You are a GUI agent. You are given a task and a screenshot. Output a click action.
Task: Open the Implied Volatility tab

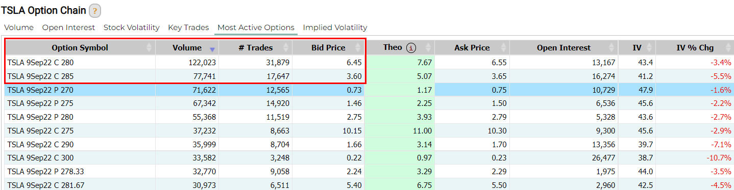click(x=335, y=28)
